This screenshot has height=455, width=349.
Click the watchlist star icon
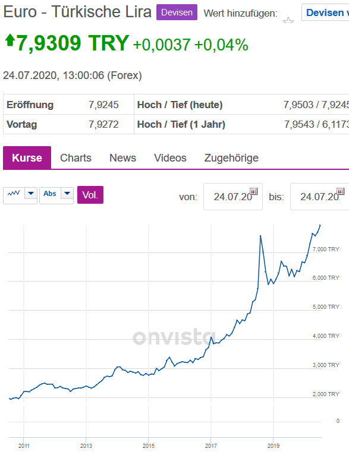click(x=288, y=20)
